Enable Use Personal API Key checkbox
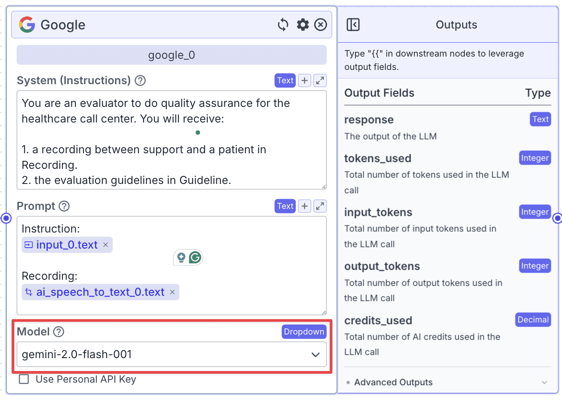562x400 pixels. click(24, 380)
